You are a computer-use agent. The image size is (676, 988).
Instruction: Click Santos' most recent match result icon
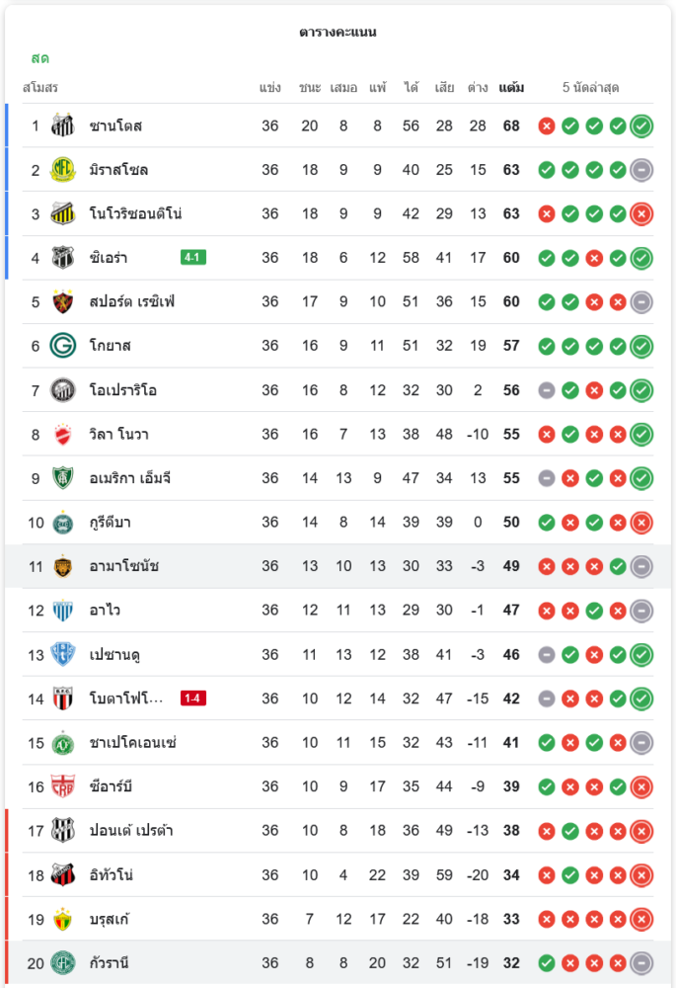point(641,125)
